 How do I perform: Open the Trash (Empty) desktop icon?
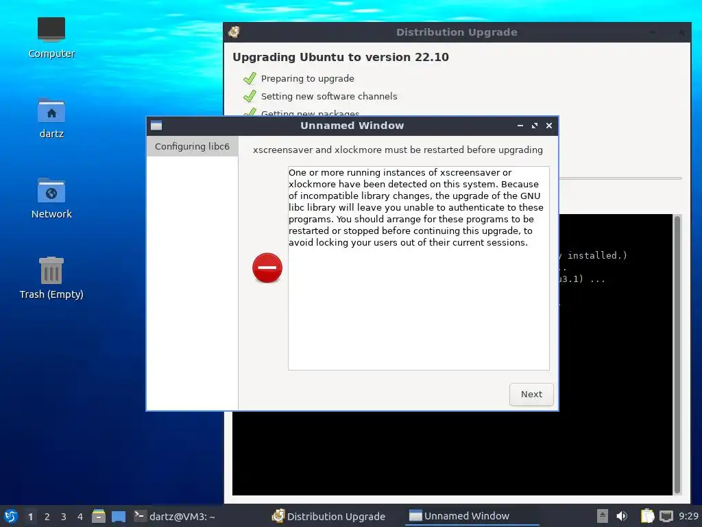tap(51, 278)
